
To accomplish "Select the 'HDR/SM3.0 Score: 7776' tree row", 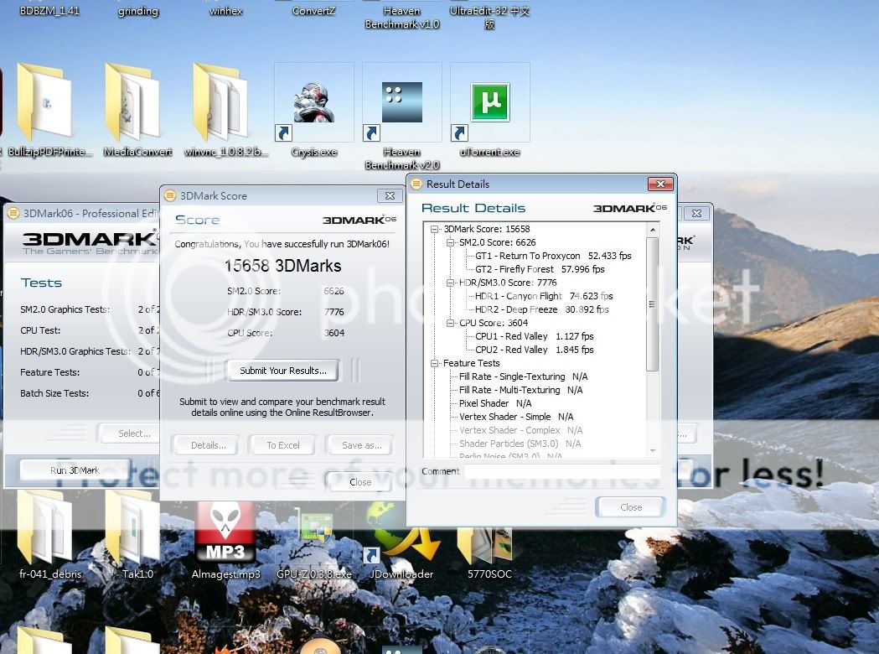I will [508, 283].
